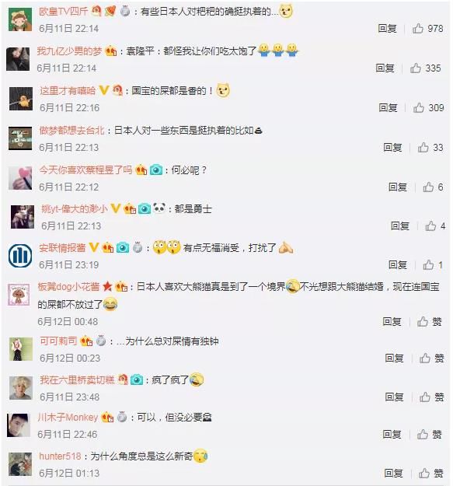
Task: Open 做梦都想去台北 user profile
Action: [x=71, y=130]
